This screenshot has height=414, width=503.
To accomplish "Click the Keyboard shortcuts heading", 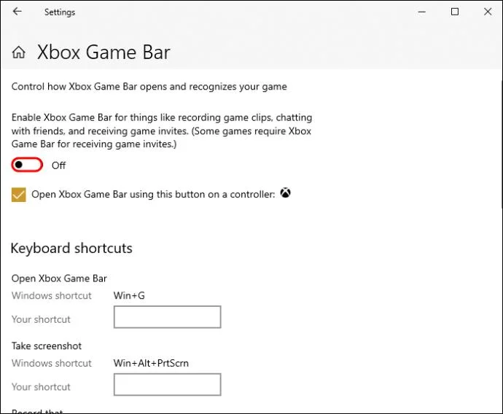I will (71, 249).
